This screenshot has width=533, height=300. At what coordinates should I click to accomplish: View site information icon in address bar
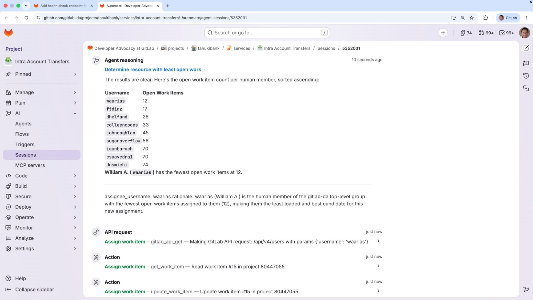click(38, 18)
